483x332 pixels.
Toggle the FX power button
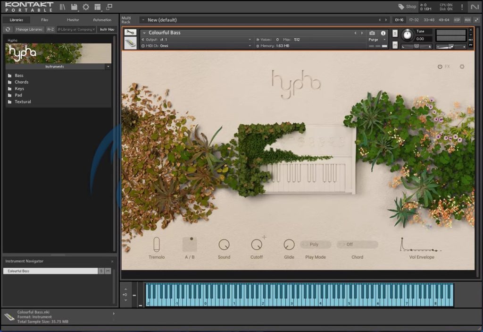click(x=440, y=67)
